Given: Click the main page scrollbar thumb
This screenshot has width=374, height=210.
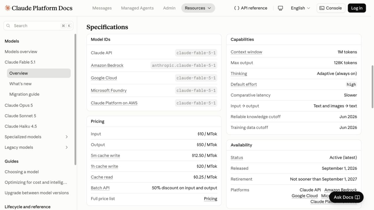Looking at the screenshot, I should [373, 86].
